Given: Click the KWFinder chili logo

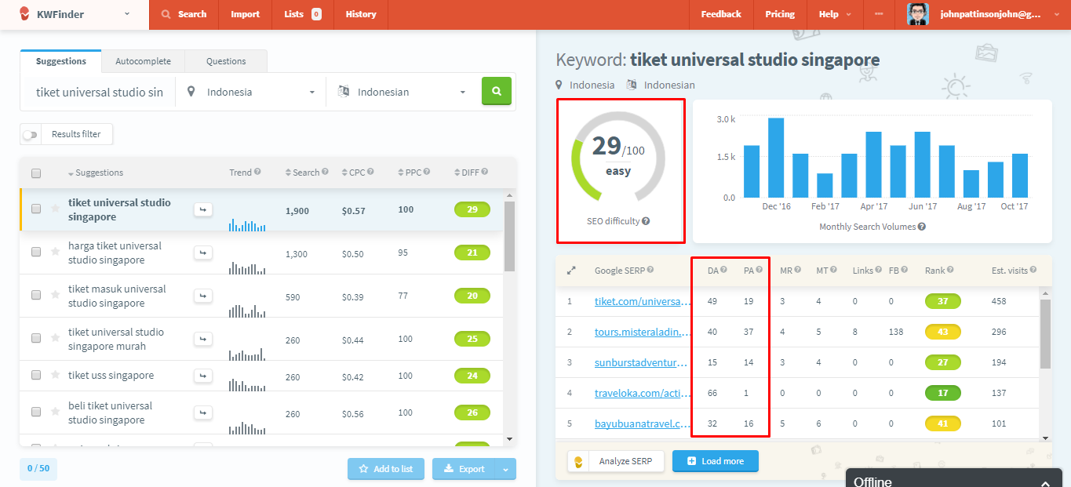Looking at the screenshot, I should pyautogui.click(x=23, y=13).
